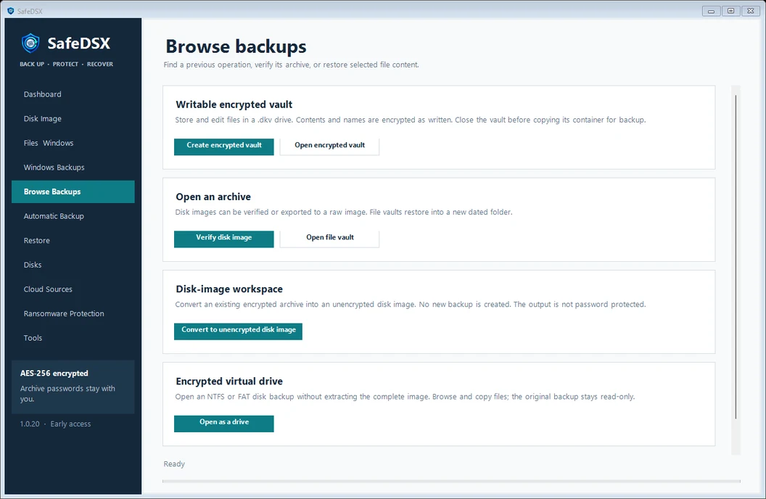Click the bottom progress bar
Image resolution: width=766 pixels, height=499 pixels.
click(x=451, y=482)
